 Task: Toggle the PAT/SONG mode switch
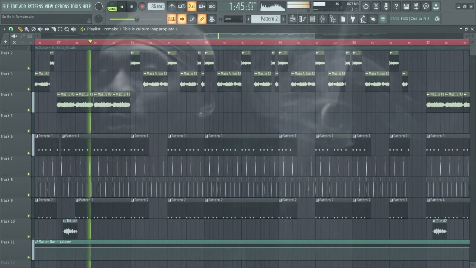click(x=112, y=6)
